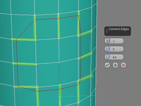Confirm Connect Edges with the green checkmark
Image resolution: width=141 pixels, height=106 pixels.
[107, 65]
